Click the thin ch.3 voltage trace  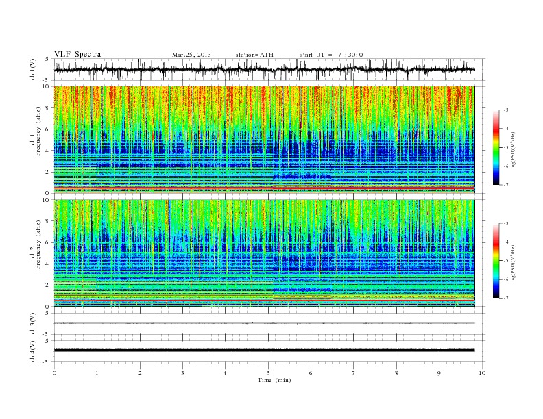264,323
